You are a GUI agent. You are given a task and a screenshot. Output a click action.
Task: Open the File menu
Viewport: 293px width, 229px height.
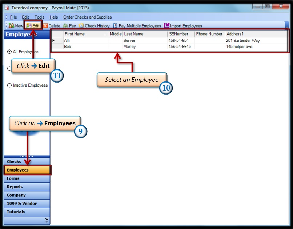[13, 17]
